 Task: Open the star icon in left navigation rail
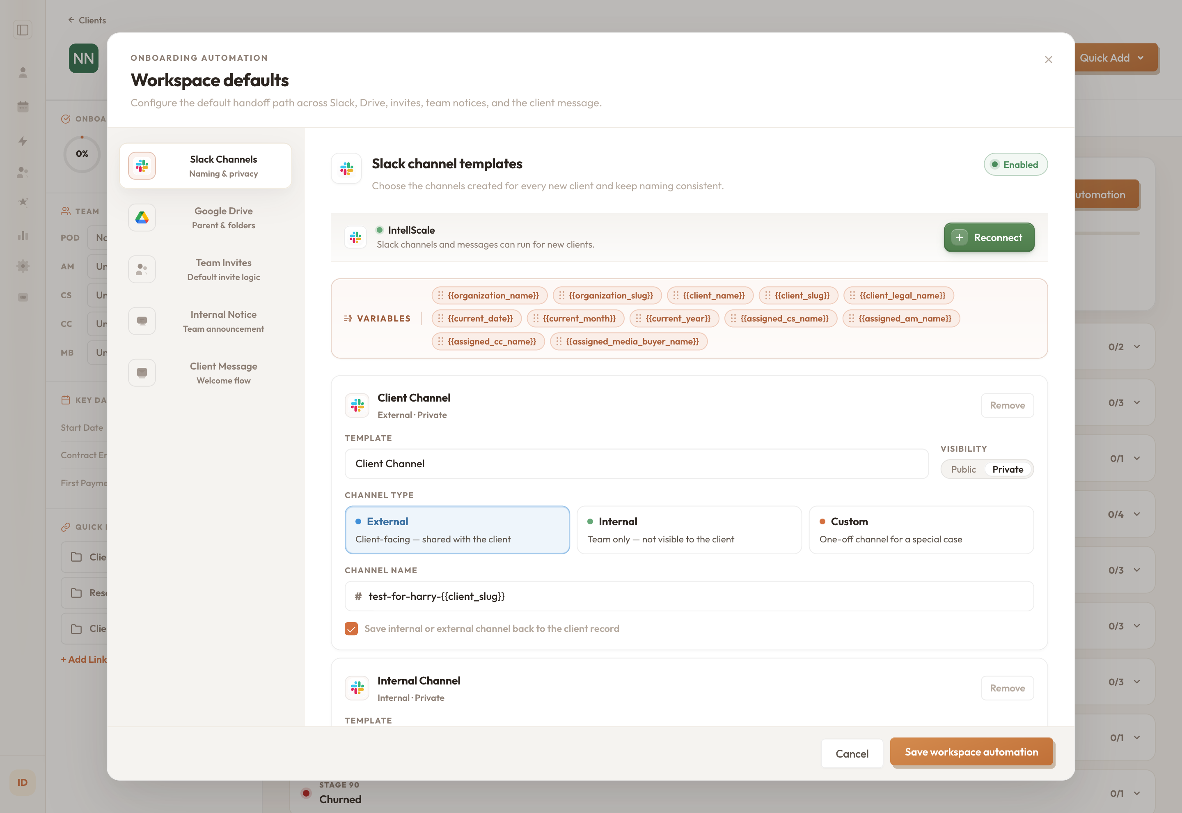[x=23, y=202]
